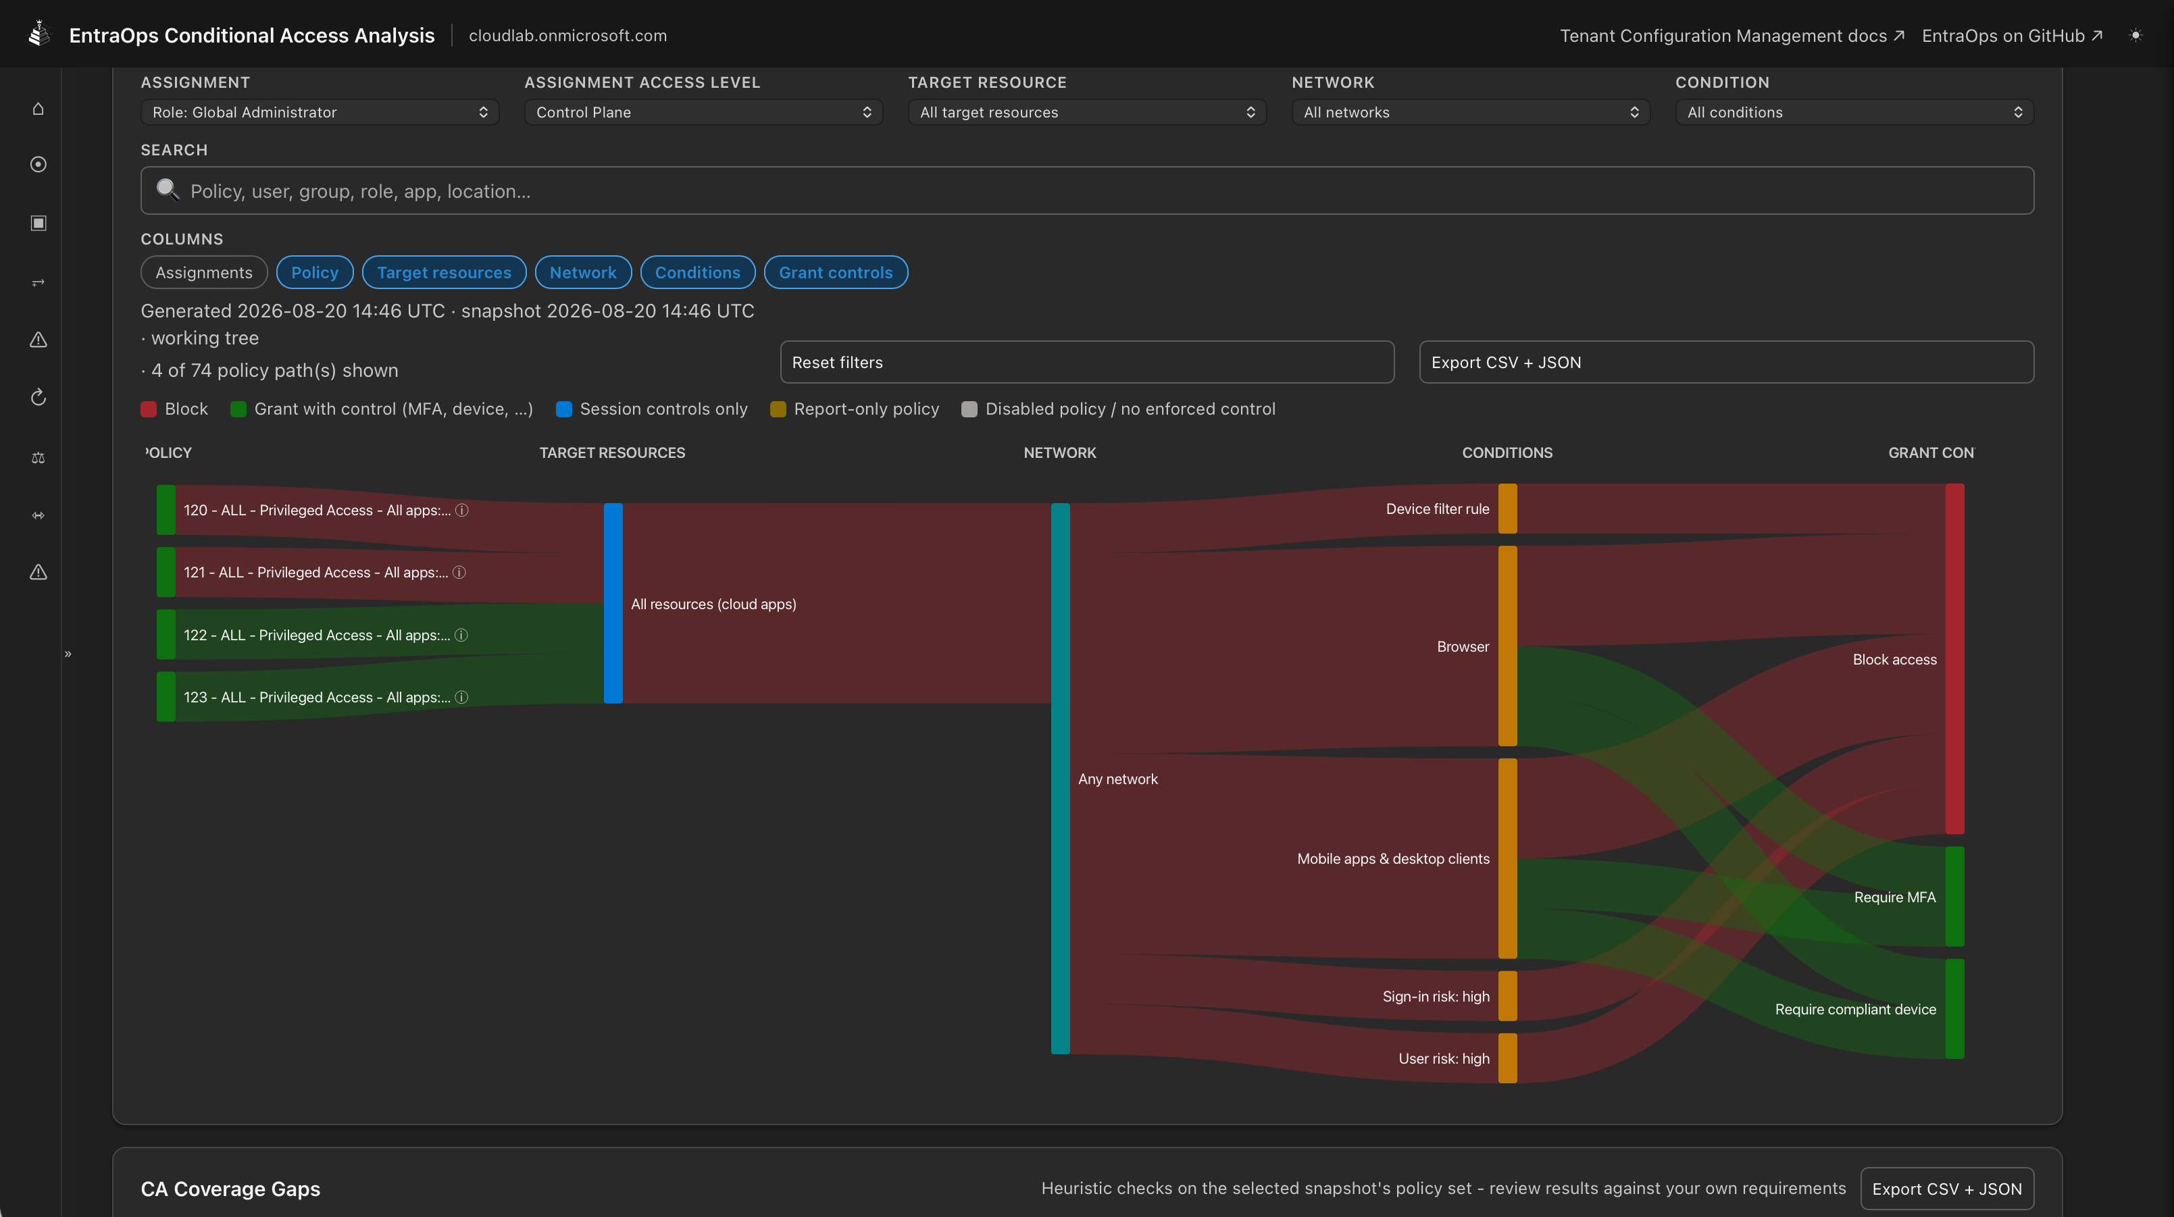This screenshot has width=2174, height=1217.
Task: Click the info icon beside policy 123
Action: [x=461, y=697]
